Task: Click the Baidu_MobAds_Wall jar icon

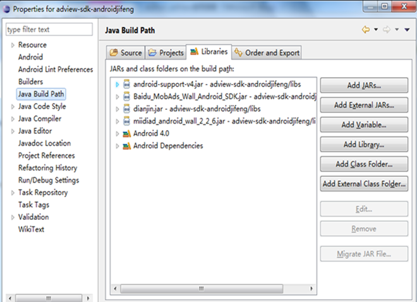Action: [126, 97]
